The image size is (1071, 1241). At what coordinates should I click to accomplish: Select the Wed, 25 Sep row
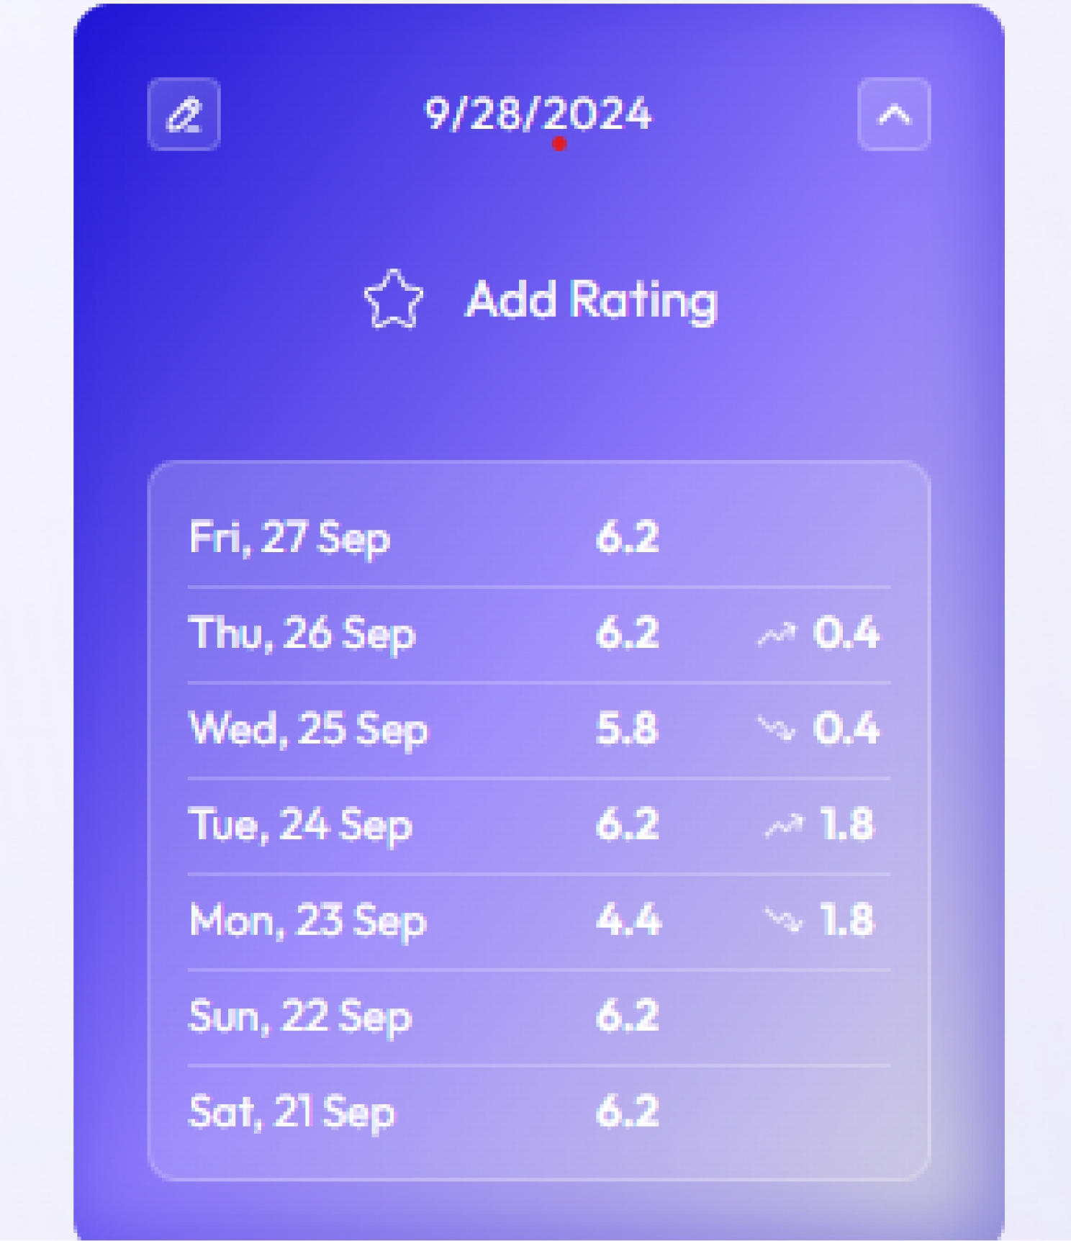pyautogui.click(x=538, y=730)
